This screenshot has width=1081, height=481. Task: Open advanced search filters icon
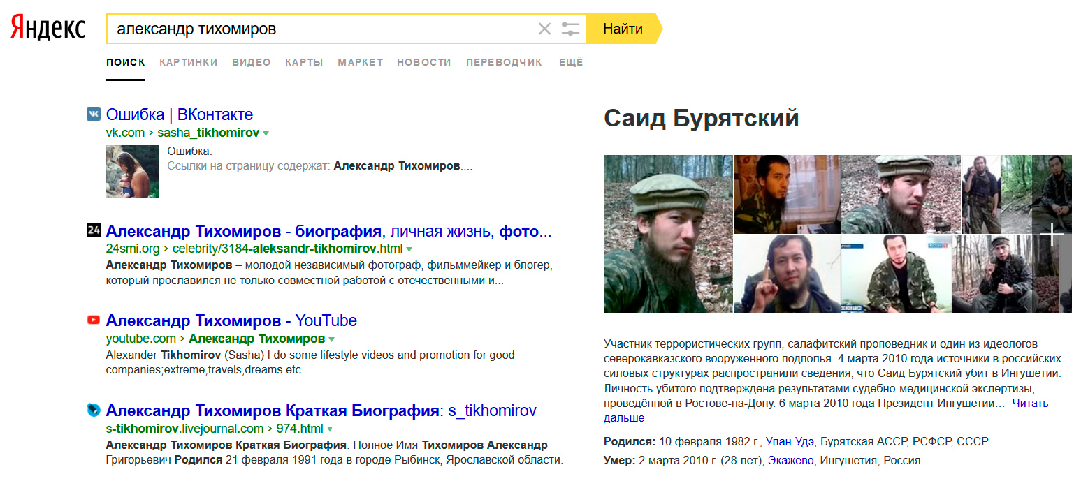point(570,29)
